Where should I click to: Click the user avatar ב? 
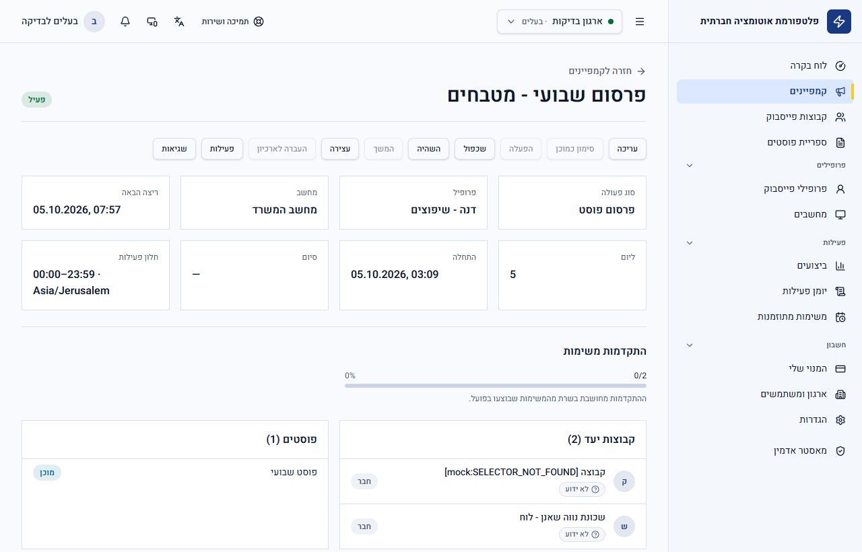click(x=94, y=22)
